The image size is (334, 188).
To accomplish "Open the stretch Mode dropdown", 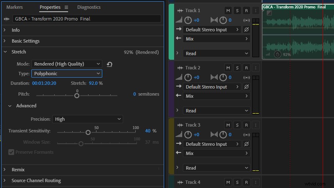I will coord(67,64).
